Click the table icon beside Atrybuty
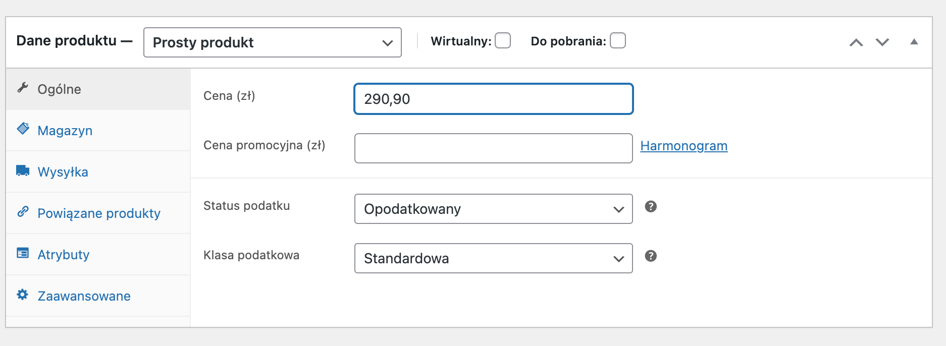The width and height of the screenshot is (946, 346). click(23, 253)
